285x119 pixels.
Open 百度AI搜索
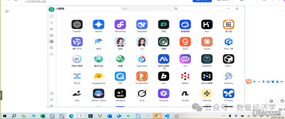tap(77, 59)
